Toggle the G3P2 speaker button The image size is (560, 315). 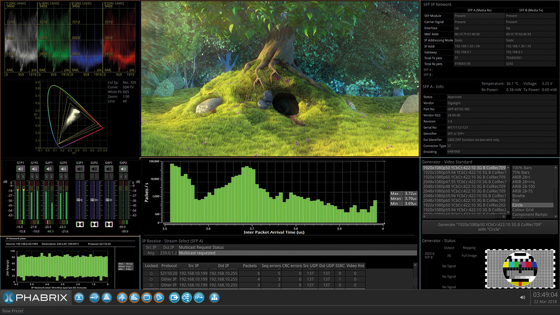point(94,169)
